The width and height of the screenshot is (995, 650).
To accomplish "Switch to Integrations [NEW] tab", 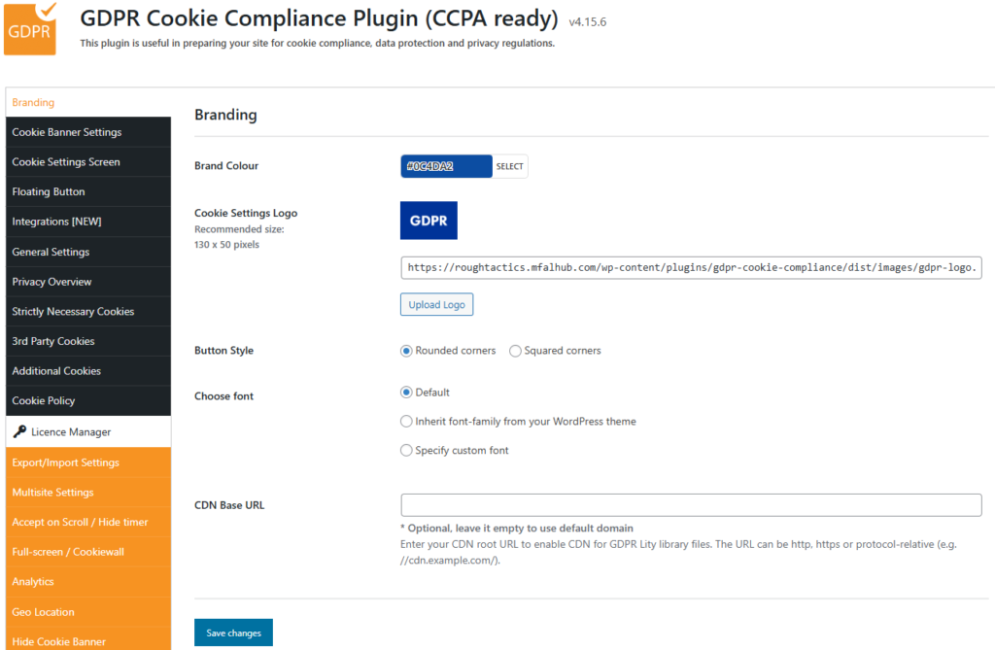I will tap(88, 222).
